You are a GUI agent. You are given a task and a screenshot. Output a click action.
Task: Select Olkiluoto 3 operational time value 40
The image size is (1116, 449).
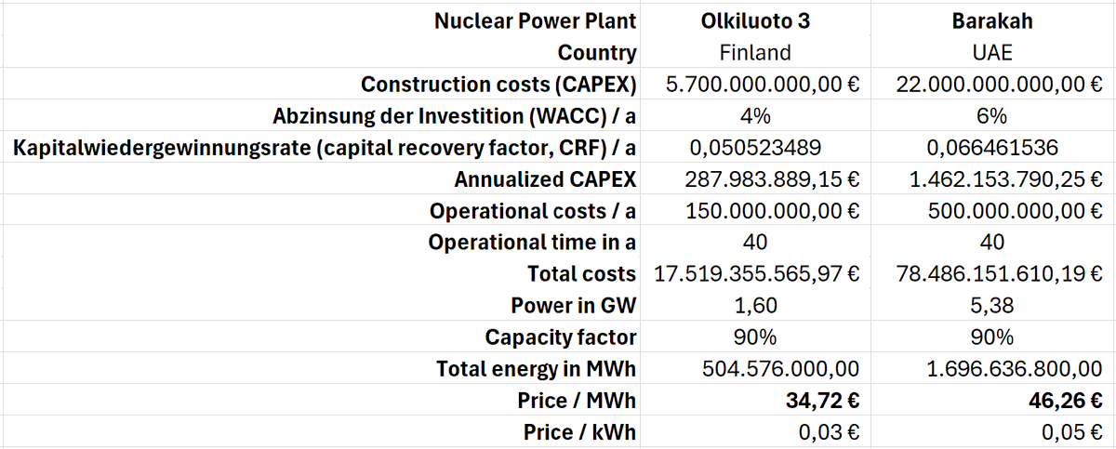click(753, 242)
